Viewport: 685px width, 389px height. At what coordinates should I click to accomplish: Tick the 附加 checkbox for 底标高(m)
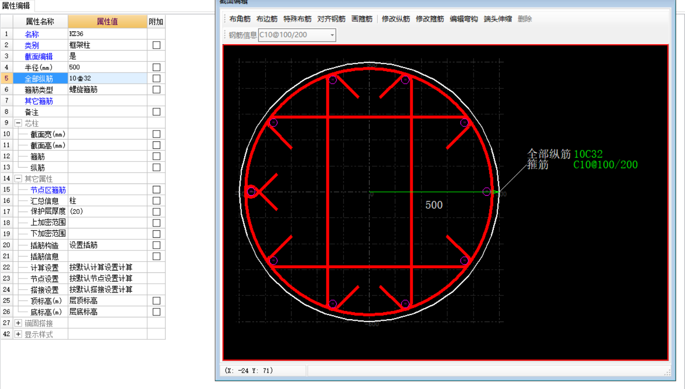pyautogui.click(x=157, y=312)
